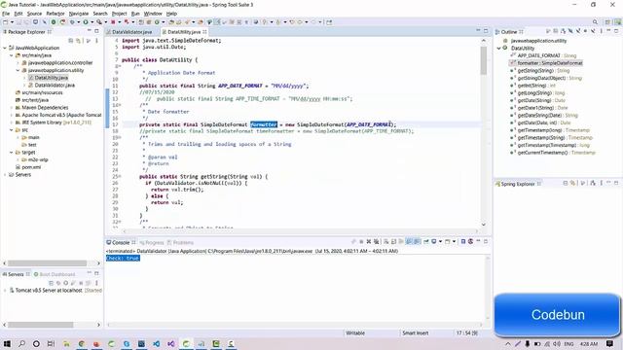Screen dimensions: 623x350
Task: Click Display Selected Console monitor icon
Action: [x=433, y=242]
